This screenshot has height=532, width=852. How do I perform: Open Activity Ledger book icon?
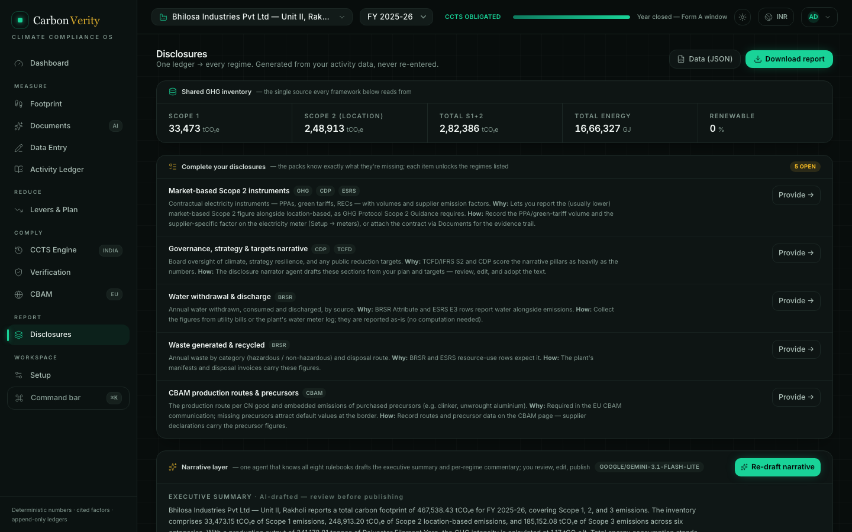pyautogui.click(x=19, y=170)
